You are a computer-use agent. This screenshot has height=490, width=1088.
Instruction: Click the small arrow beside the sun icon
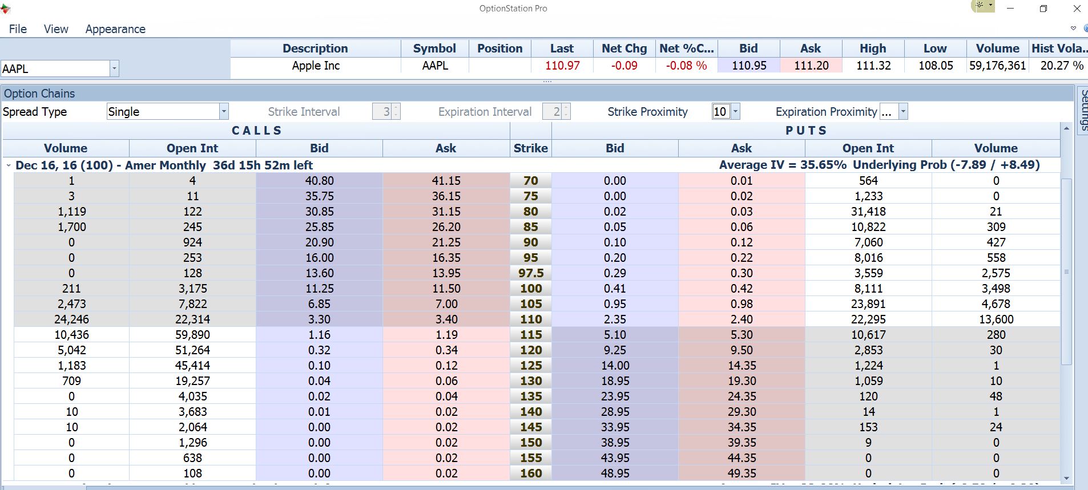click(990, 6)
